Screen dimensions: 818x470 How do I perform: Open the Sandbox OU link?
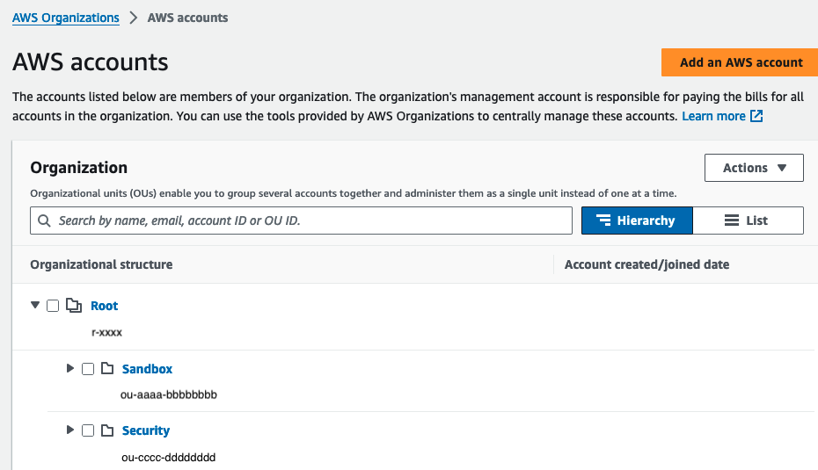147,369
